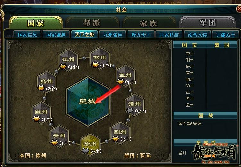Viewport: 241px width, 167px height.
Task: Select the 豫州 hexagon tile
Action: pyautogui.click(x=134, y=105)
